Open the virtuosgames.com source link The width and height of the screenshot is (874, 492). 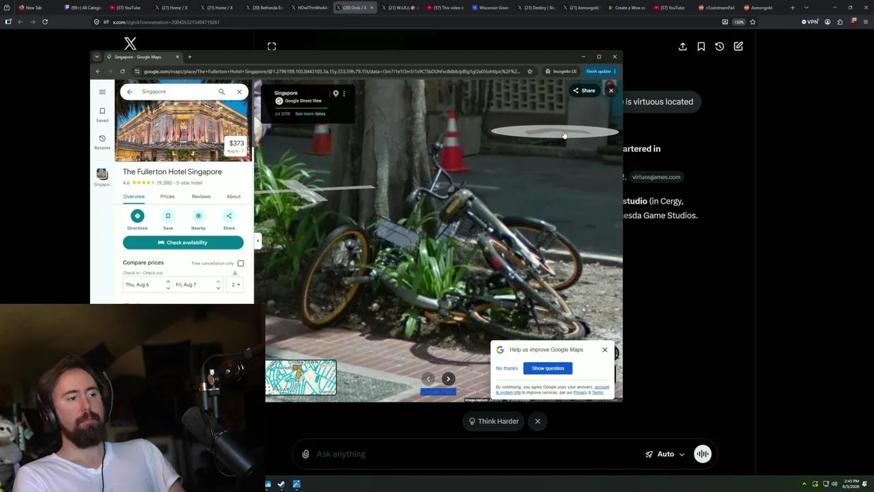coord(656,177)
